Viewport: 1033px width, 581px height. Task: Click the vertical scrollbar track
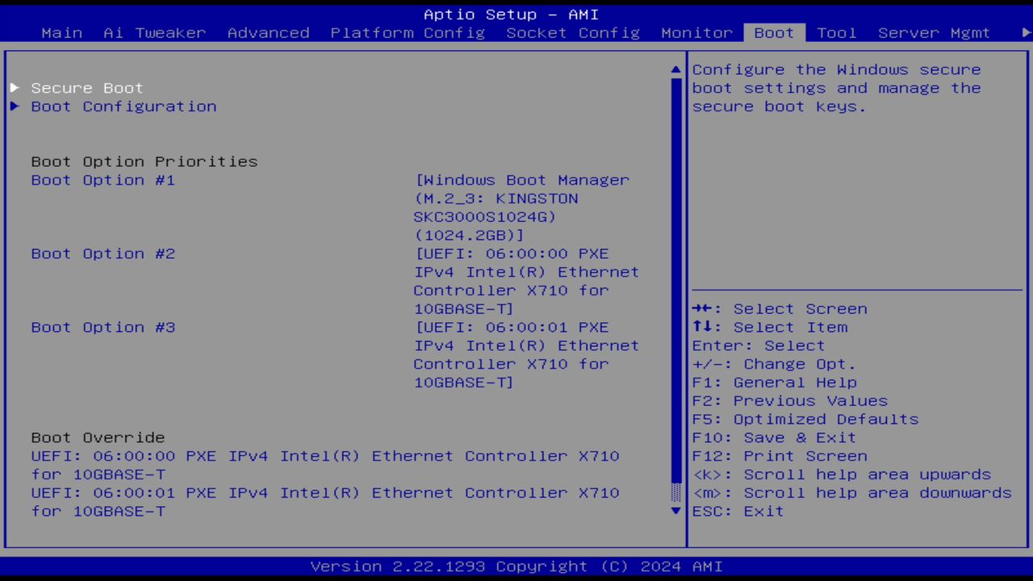click(676, 290)
